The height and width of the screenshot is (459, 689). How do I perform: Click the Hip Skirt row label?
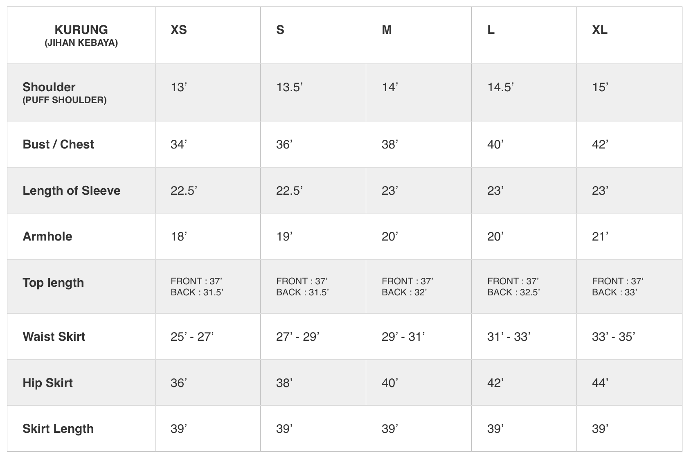tap(48, 383)
